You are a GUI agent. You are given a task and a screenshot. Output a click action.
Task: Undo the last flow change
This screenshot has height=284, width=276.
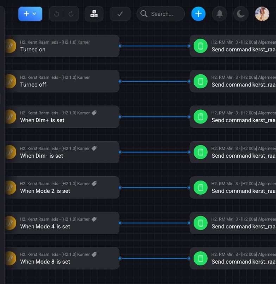point(57,14)
